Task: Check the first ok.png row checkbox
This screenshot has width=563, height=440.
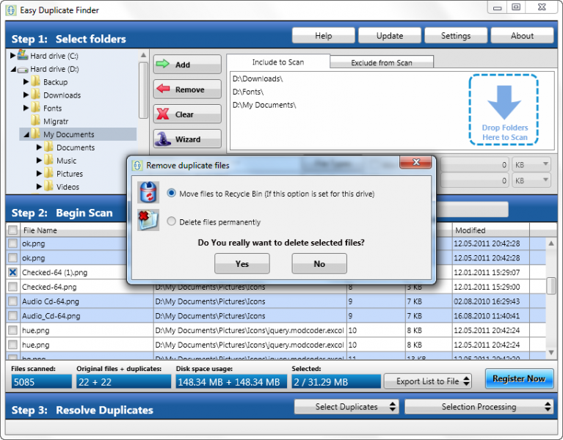Action: coord(13,243)
